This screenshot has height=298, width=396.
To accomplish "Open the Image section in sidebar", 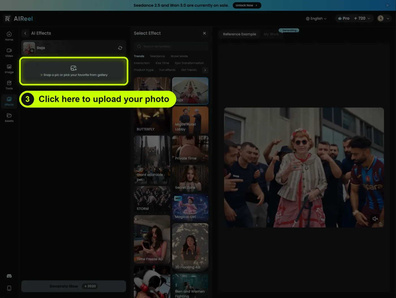I will pos(9,69).
